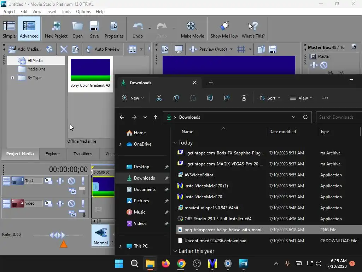
Task: Open Preview (Auto) quality dropdown
Action: click(x=231, y=49)
